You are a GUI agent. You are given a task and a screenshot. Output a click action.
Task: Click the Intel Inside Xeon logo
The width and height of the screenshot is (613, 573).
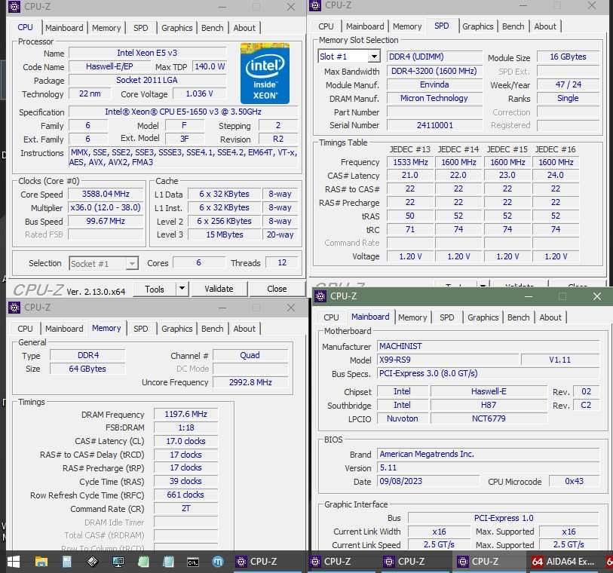[265, 73]
